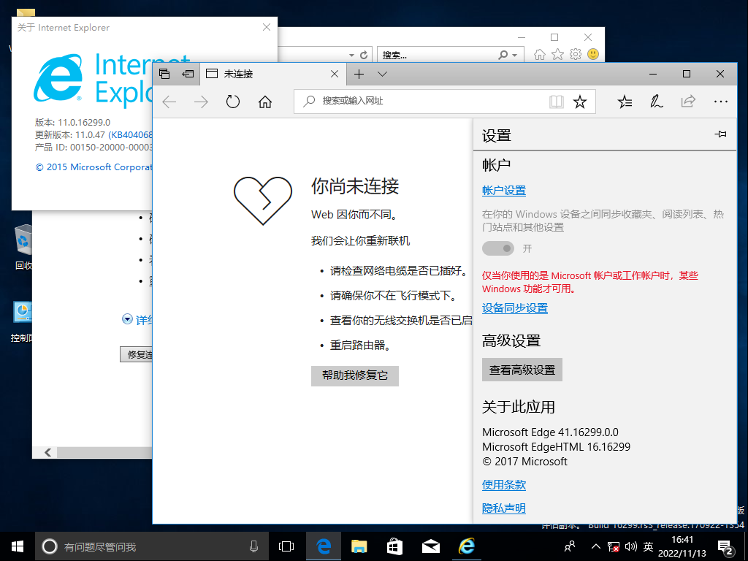The width and height of the screenshot is (748, 561).
Task: Toggle the sync settings switch in Edge
Action: pyautogui.click(x=498, y=248)
